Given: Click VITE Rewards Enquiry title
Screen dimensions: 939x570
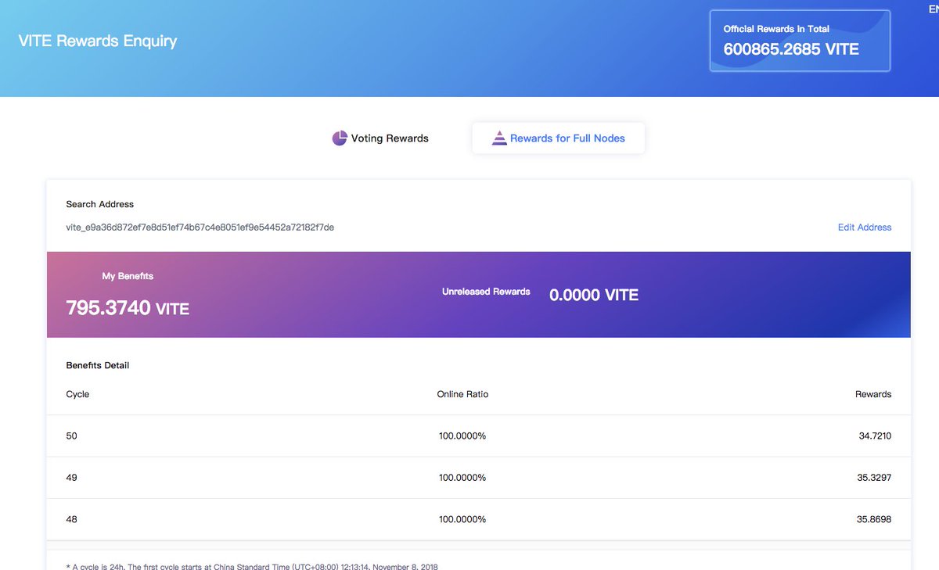Looking at the screenshot, I should tap(98, 41).
